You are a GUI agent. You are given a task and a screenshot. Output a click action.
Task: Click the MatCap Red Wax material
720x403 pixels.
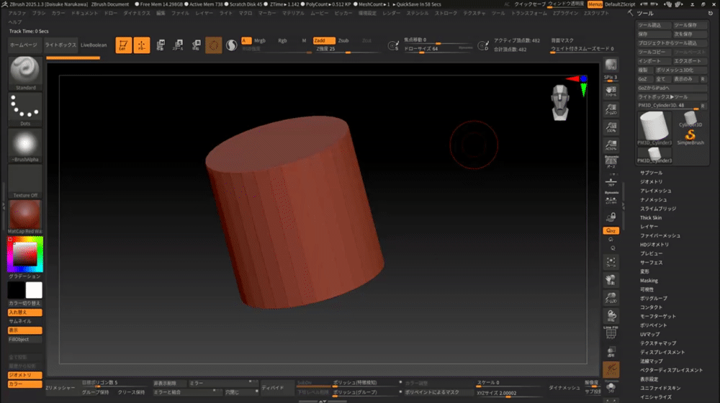pos(25,215)
